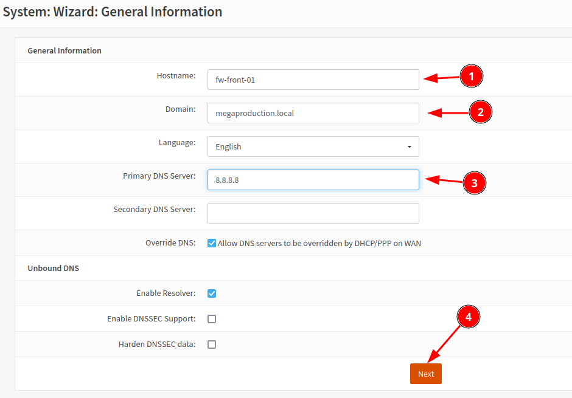572x398 pixels.
Task: Click the page title System: Wizard: General Information
Action: coord(113,12)
